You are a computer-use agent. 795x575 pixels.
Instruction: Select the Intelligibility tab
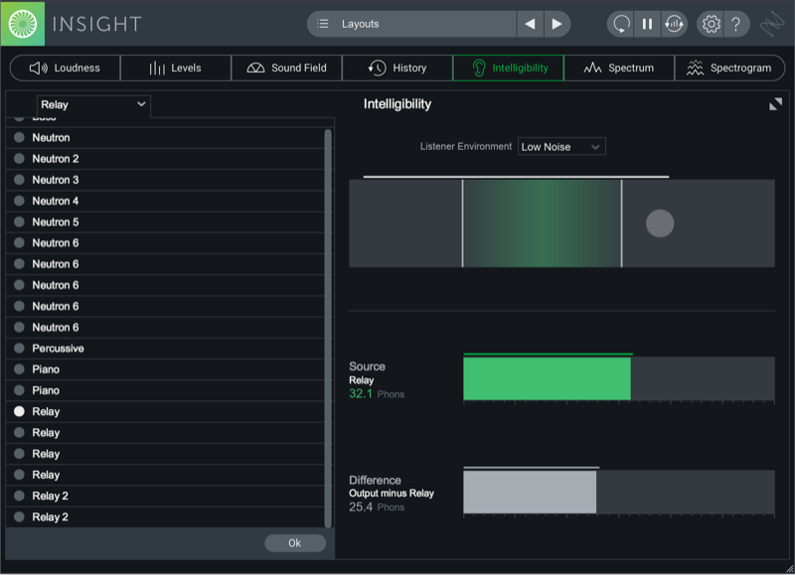point(508,68)
